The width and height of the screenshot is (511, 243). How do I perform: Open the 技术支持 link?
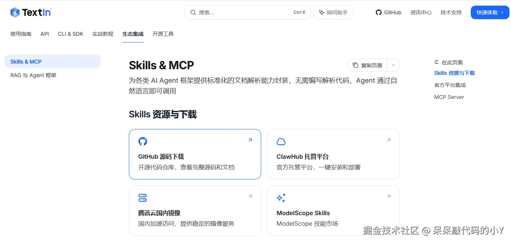coord(451,12)
